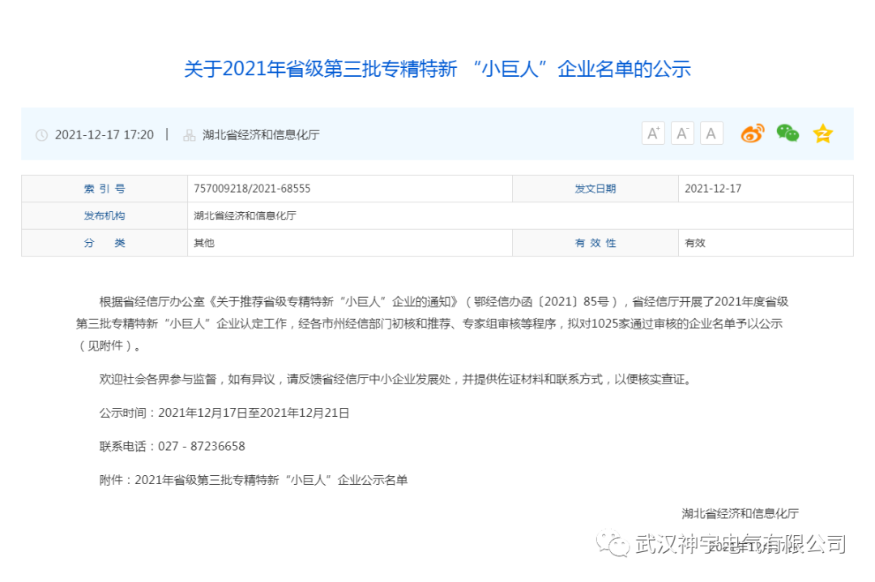Click the 索引号 table header cell

(x=105, y=189)
